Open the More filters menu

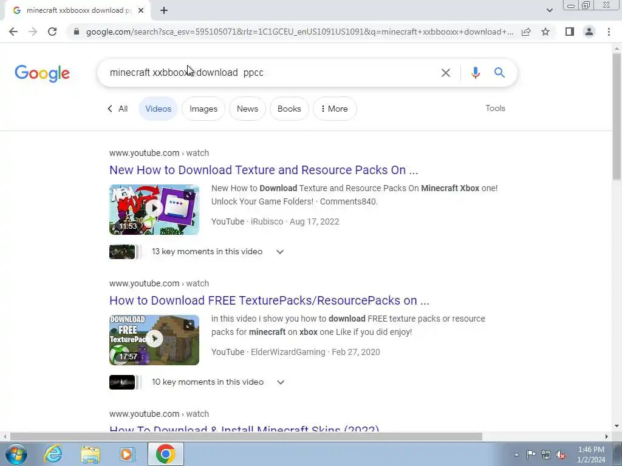[x=335, y=109]
